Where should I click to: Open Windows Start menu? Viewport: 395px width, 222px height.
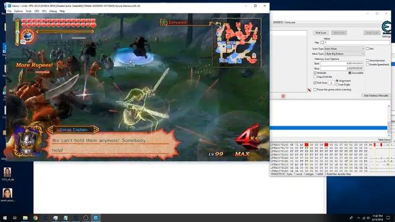click(x=5, y=218)
